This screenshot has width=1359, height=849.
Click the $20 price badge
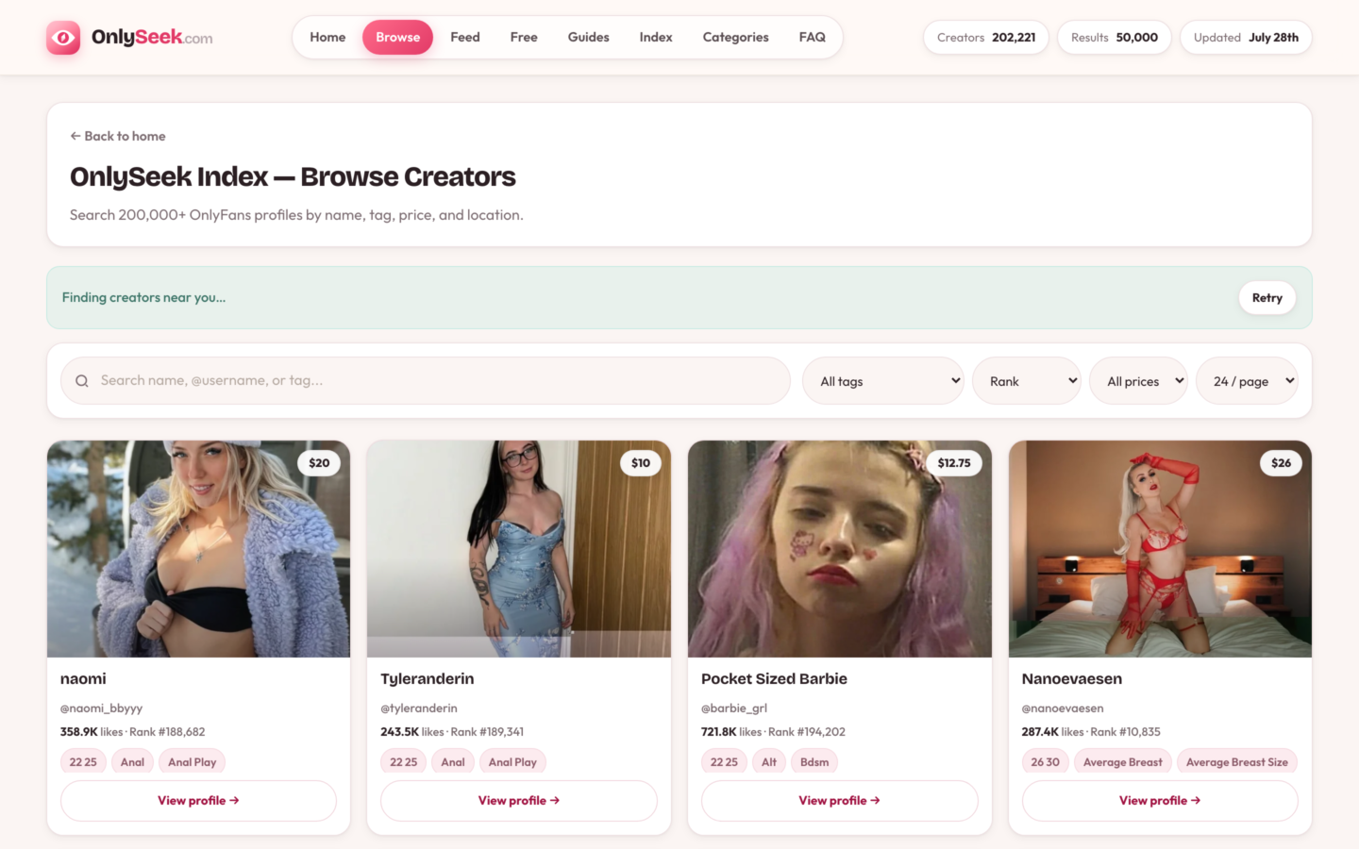click(319, 463)
